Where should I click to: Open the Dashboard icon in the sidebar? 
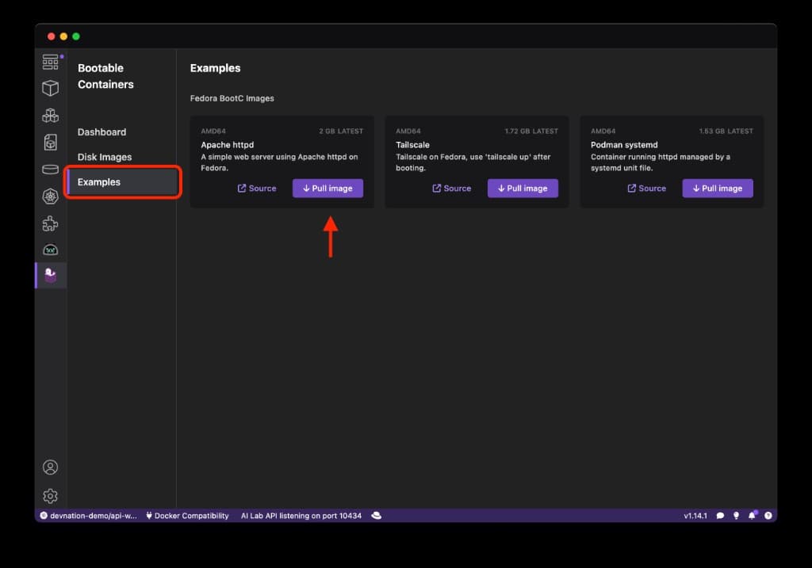(x=50, y=62)
